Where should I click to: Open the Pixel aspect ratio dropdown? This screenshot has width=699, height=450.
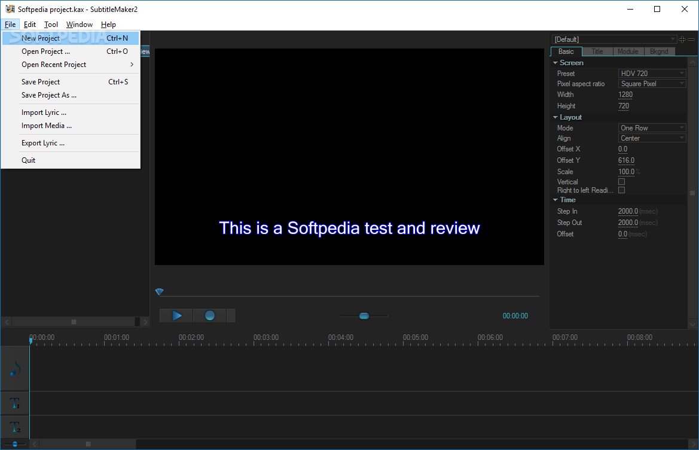652,83
